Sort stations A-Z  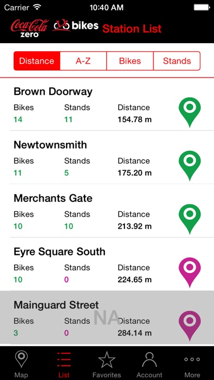tap(83, 61)
